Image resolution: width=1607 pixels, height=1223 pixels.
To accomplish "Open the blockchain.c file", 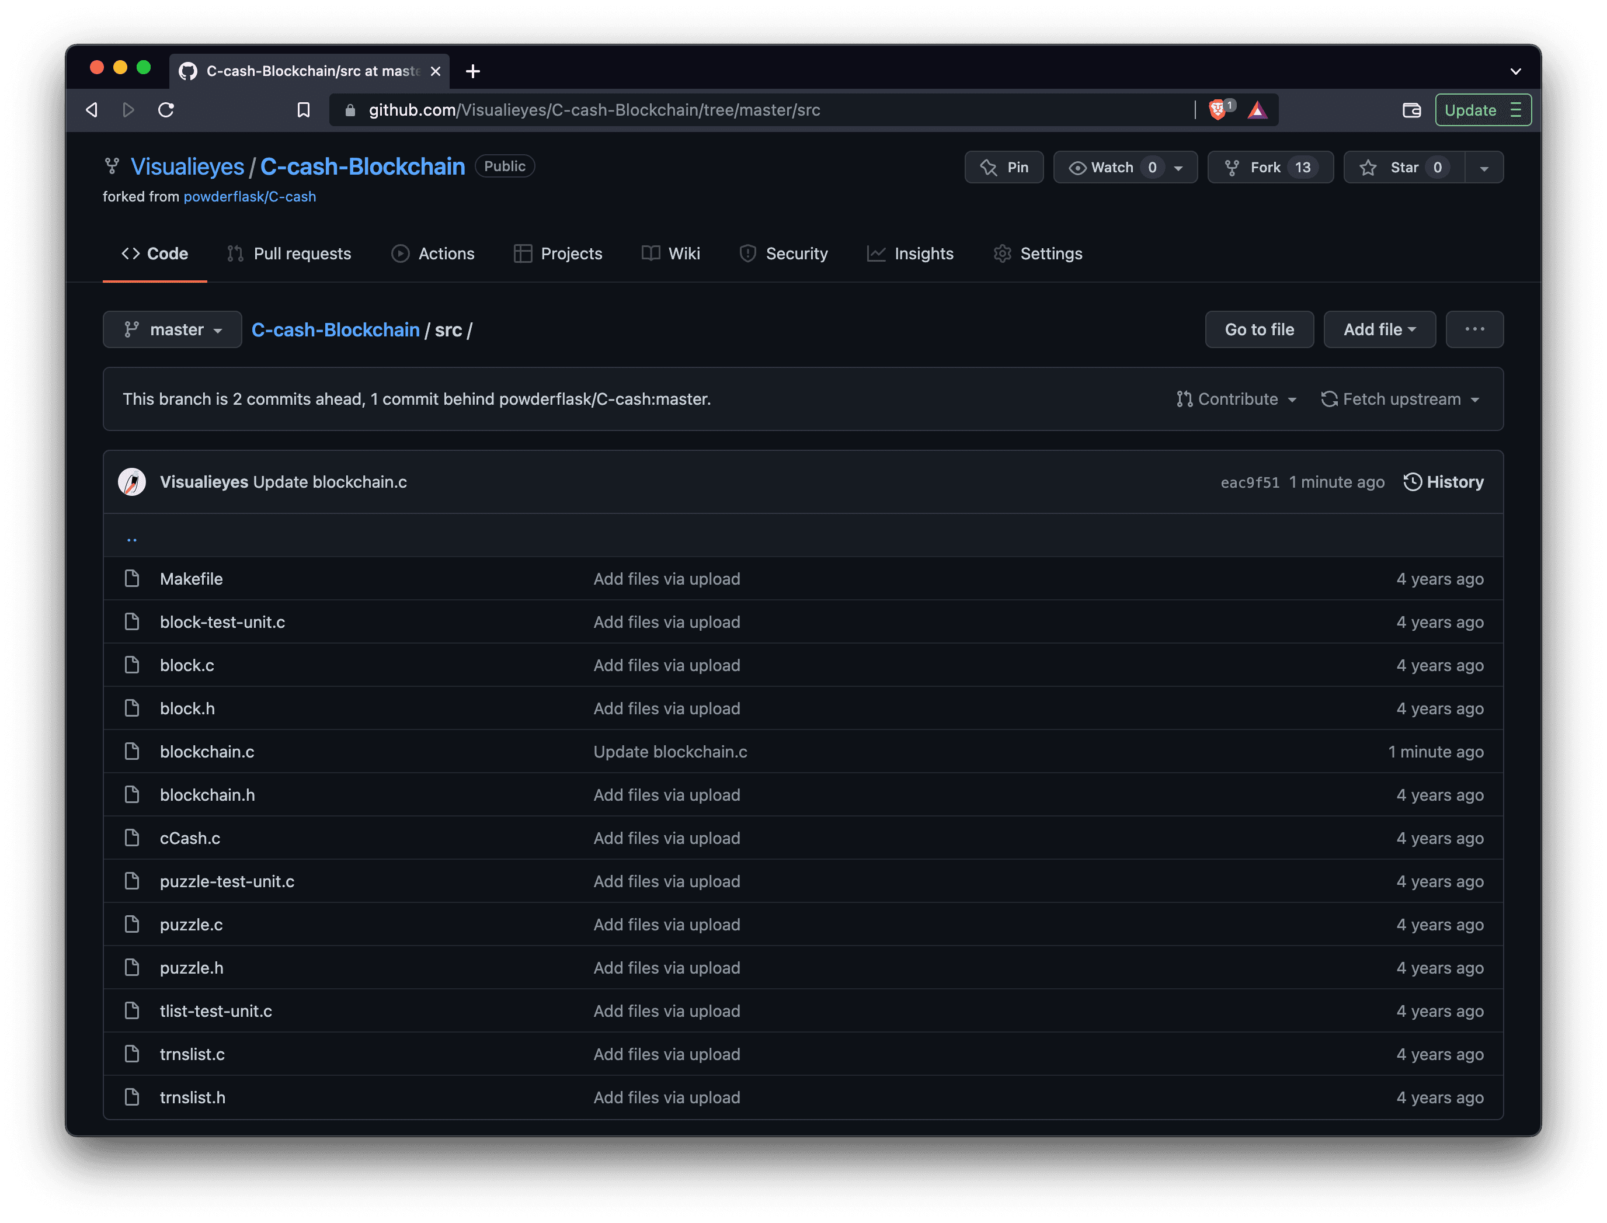I will click(x=207, y=752).
